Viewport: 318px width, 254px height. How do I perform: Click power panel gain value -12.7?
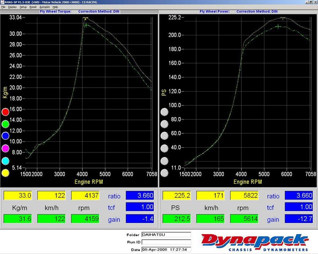click(x=299, y=219)
